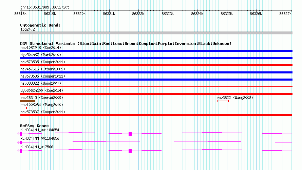Click the left-end exon of KLHDC4|NM_001184854
Viewport: 302px width, 170px height.
[x=21, y=134]
